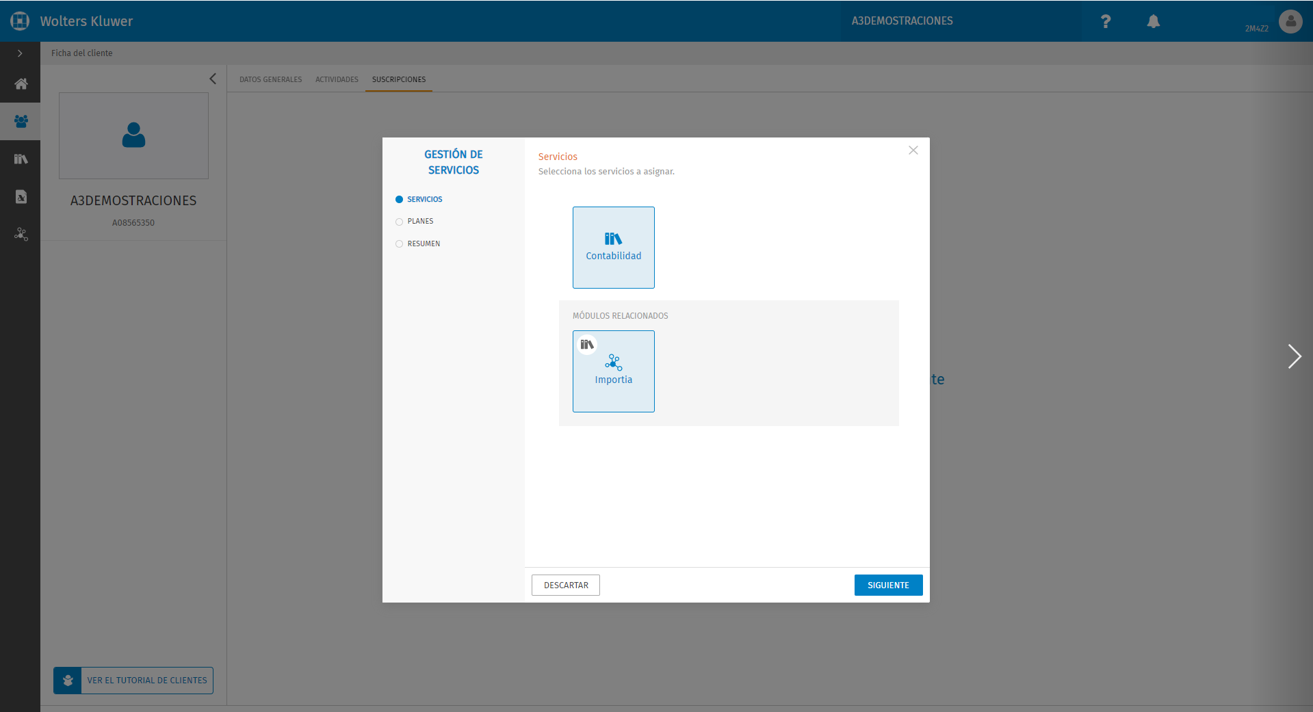Screen dimensions: 1313x712
Task: Select the Servicios step radio
Action: 399,200
